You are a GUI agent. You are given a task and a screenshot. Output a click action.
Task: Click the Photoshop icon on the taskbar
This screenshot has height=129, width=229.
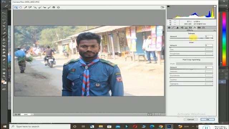point(169,126)
